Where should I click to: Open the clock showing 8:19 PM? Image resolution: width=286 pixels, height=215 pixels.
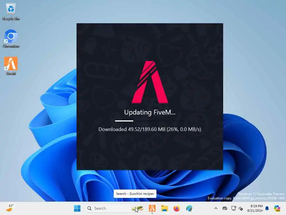255,208
